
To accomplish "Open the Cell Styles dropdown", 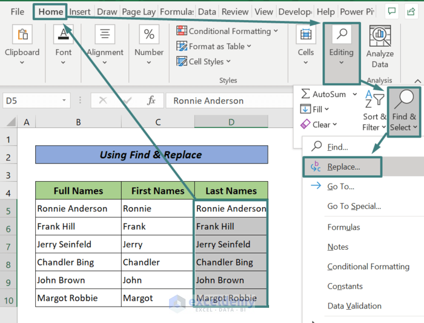I will (x=203, y=61).
